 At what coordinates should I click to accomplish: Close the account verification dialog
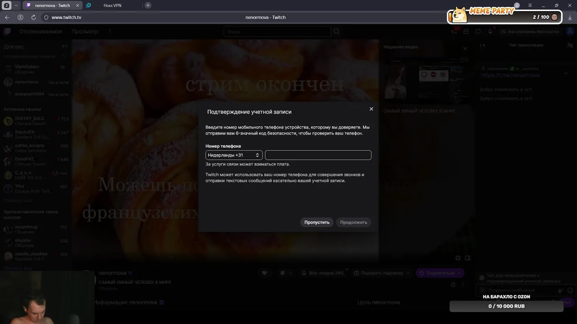[371, 109]
